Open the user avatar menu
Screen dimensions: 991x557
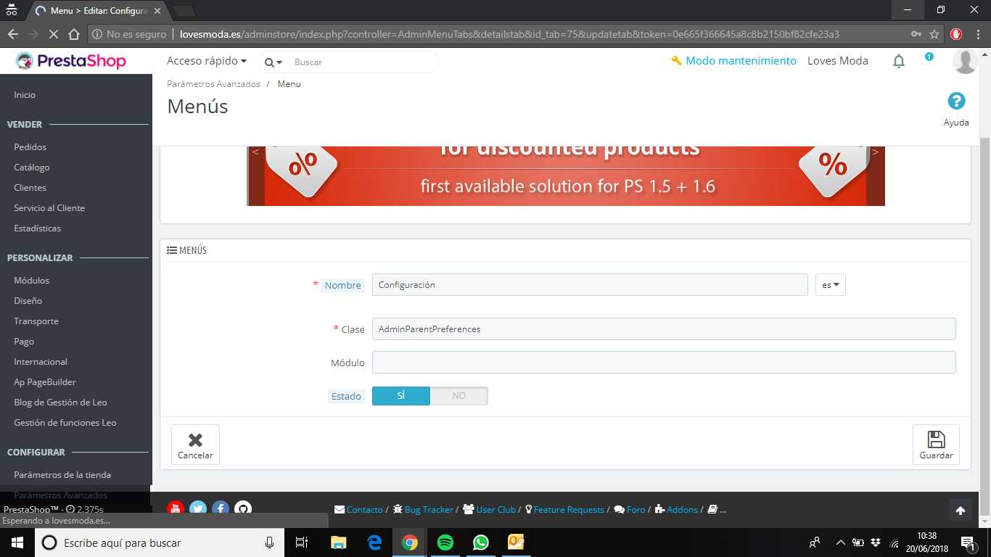click(x=965, y=62)
